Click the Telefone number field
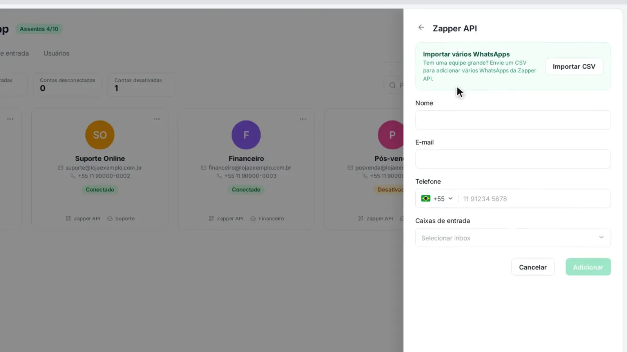627x352 pixels. tap(535, 199)
